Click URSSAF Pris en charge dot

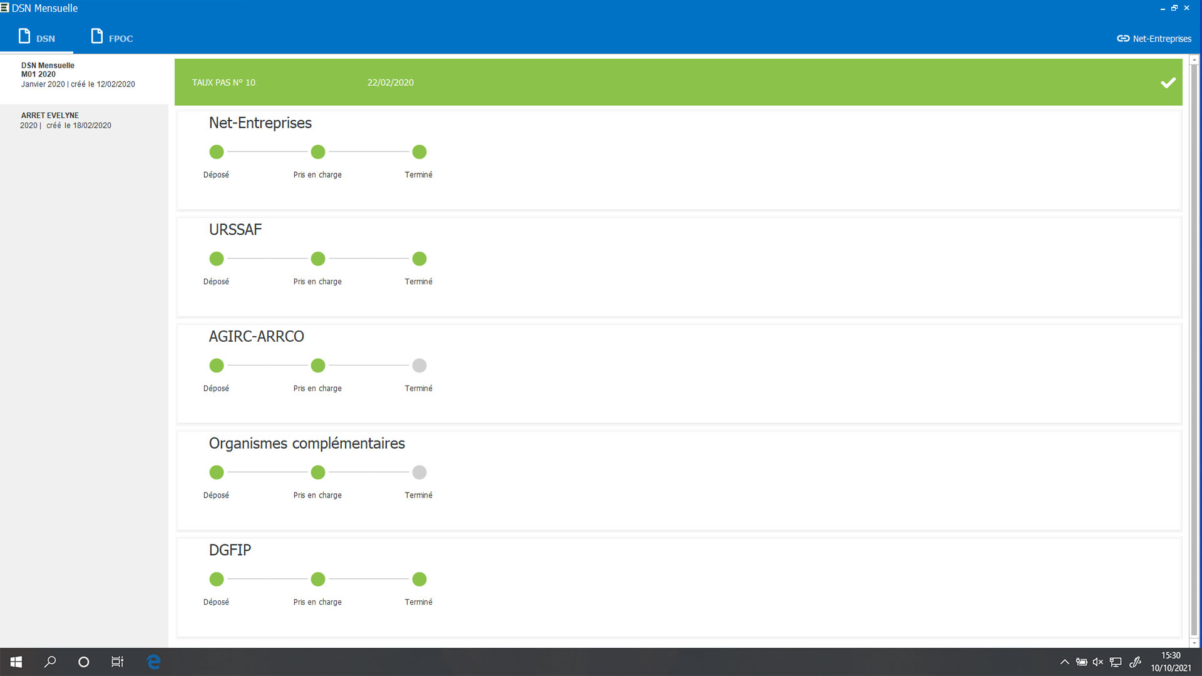[318, 259]
